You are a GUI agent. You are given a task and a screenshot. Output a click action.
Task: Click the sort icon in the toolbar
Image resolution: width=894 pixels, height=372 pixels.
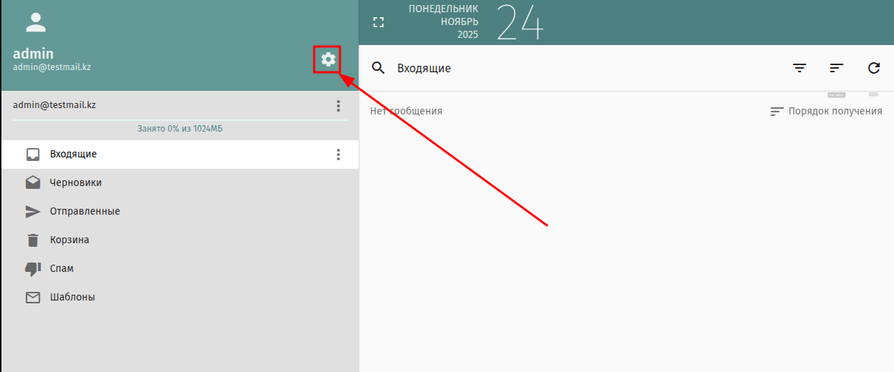point(837,68)
